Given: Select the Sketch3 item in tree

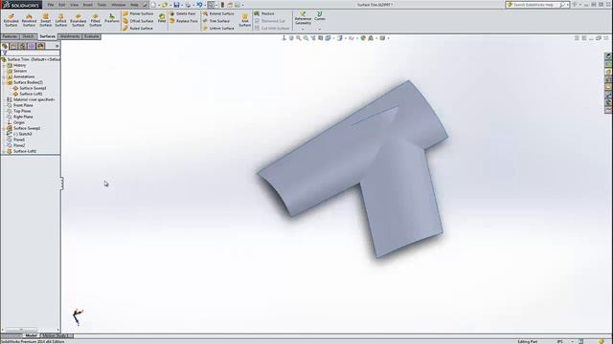Looking at the screenshot, I should point(22,134).
